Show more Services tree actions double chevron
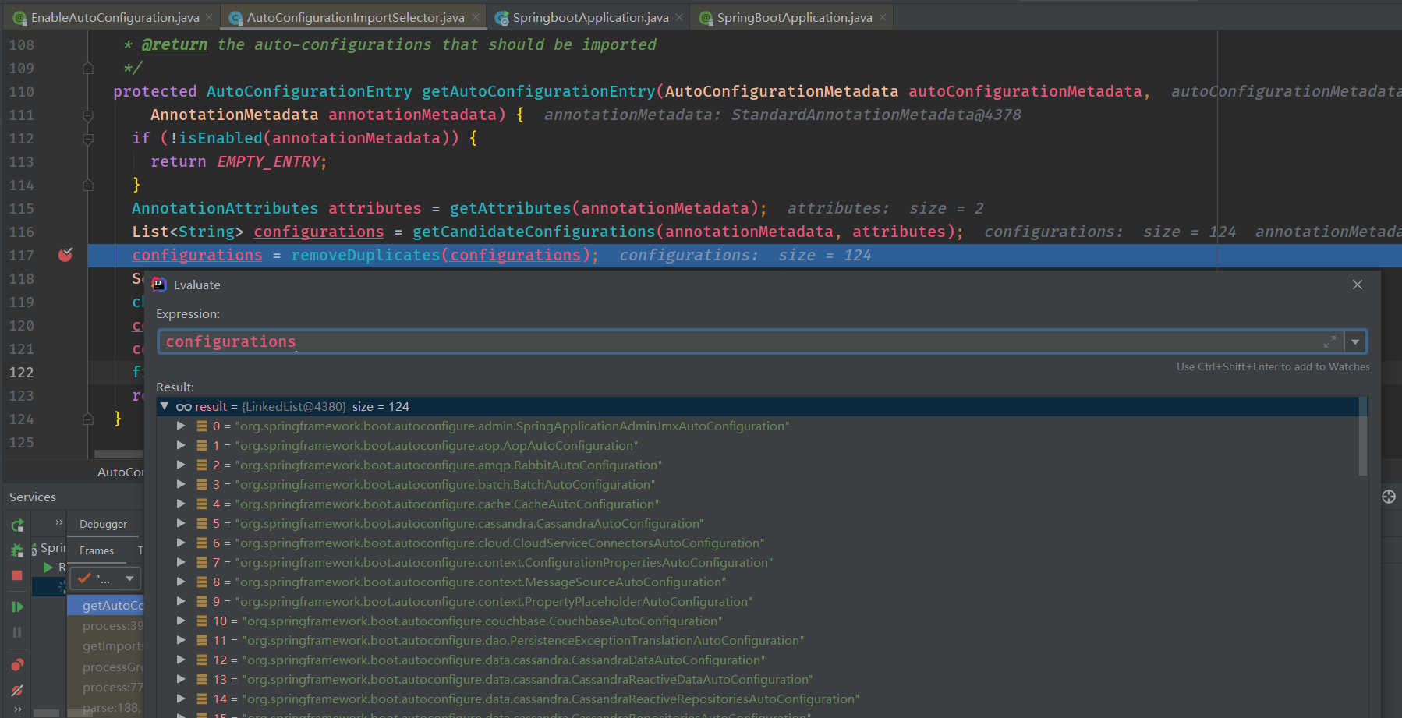Screen dimensions: 1402x718 [59, 522]
